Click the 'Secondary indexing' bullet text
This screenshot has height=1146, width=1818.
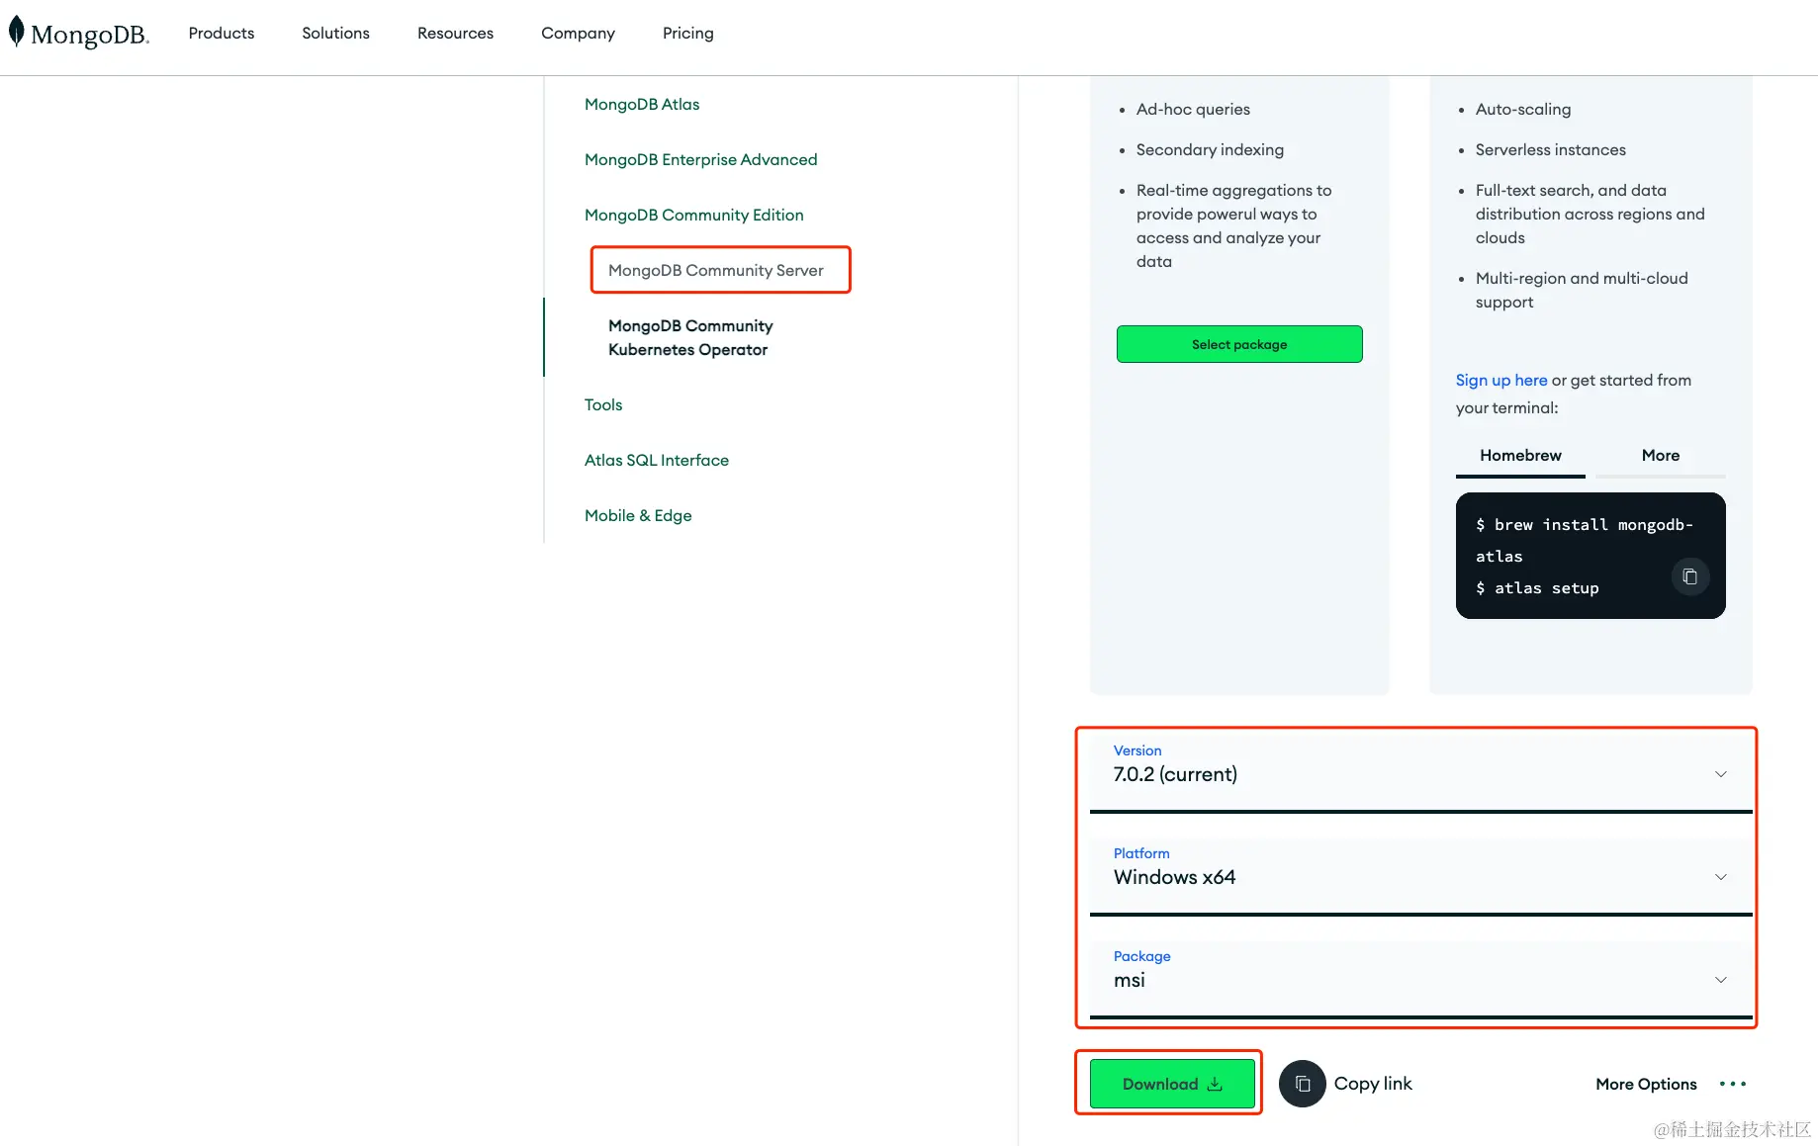coord(1210,149)
